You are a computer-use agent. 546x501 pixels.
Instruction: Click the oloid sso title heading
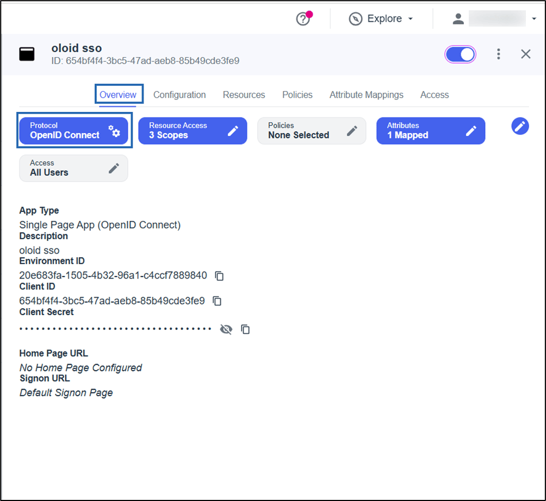[77, 48]
